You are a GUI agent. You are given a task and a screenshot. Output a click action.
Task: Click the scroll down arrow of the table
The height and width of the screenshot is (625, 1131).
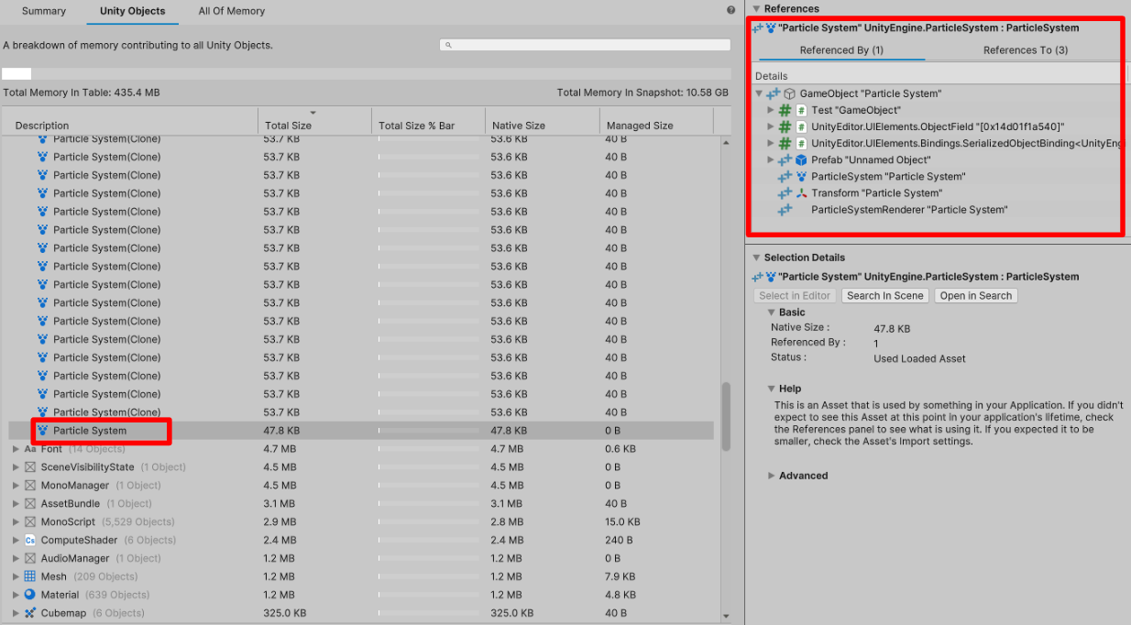(x=727, y=616)
